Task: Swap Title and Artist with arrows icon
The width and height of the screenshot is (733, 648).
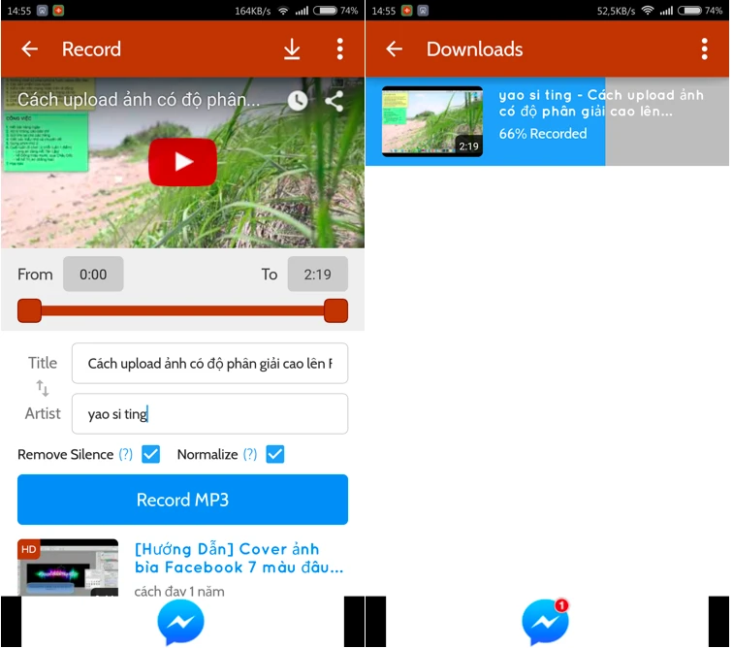Action: pos(43,388)
